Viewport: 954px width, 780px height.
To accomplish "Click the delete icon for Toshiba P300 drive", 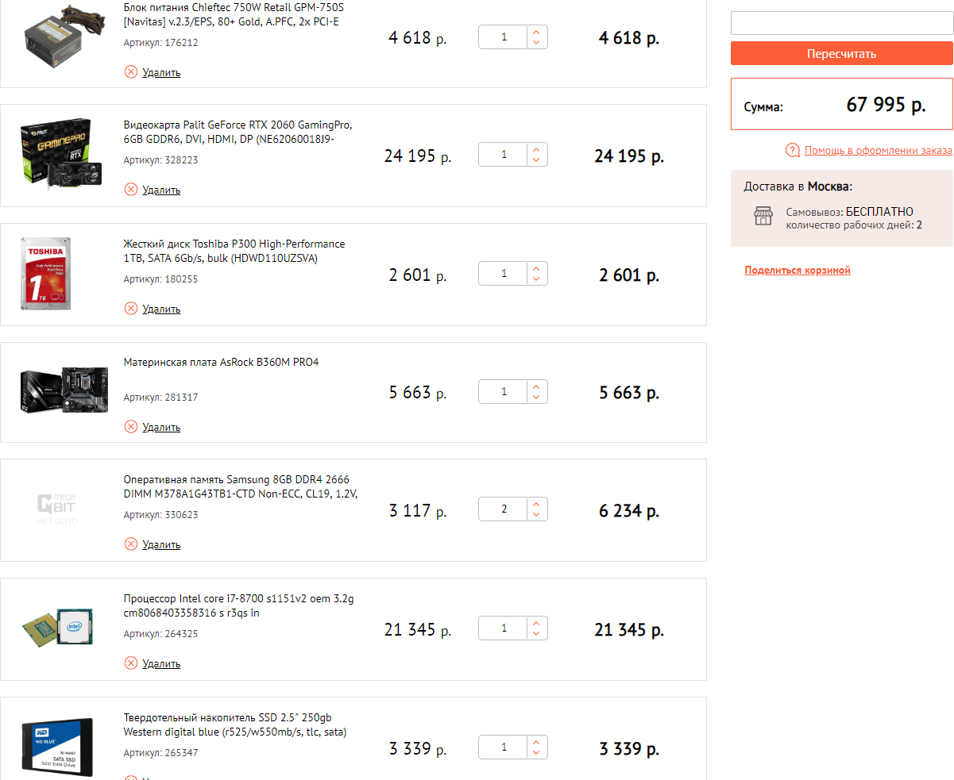I will click(131, 309).
